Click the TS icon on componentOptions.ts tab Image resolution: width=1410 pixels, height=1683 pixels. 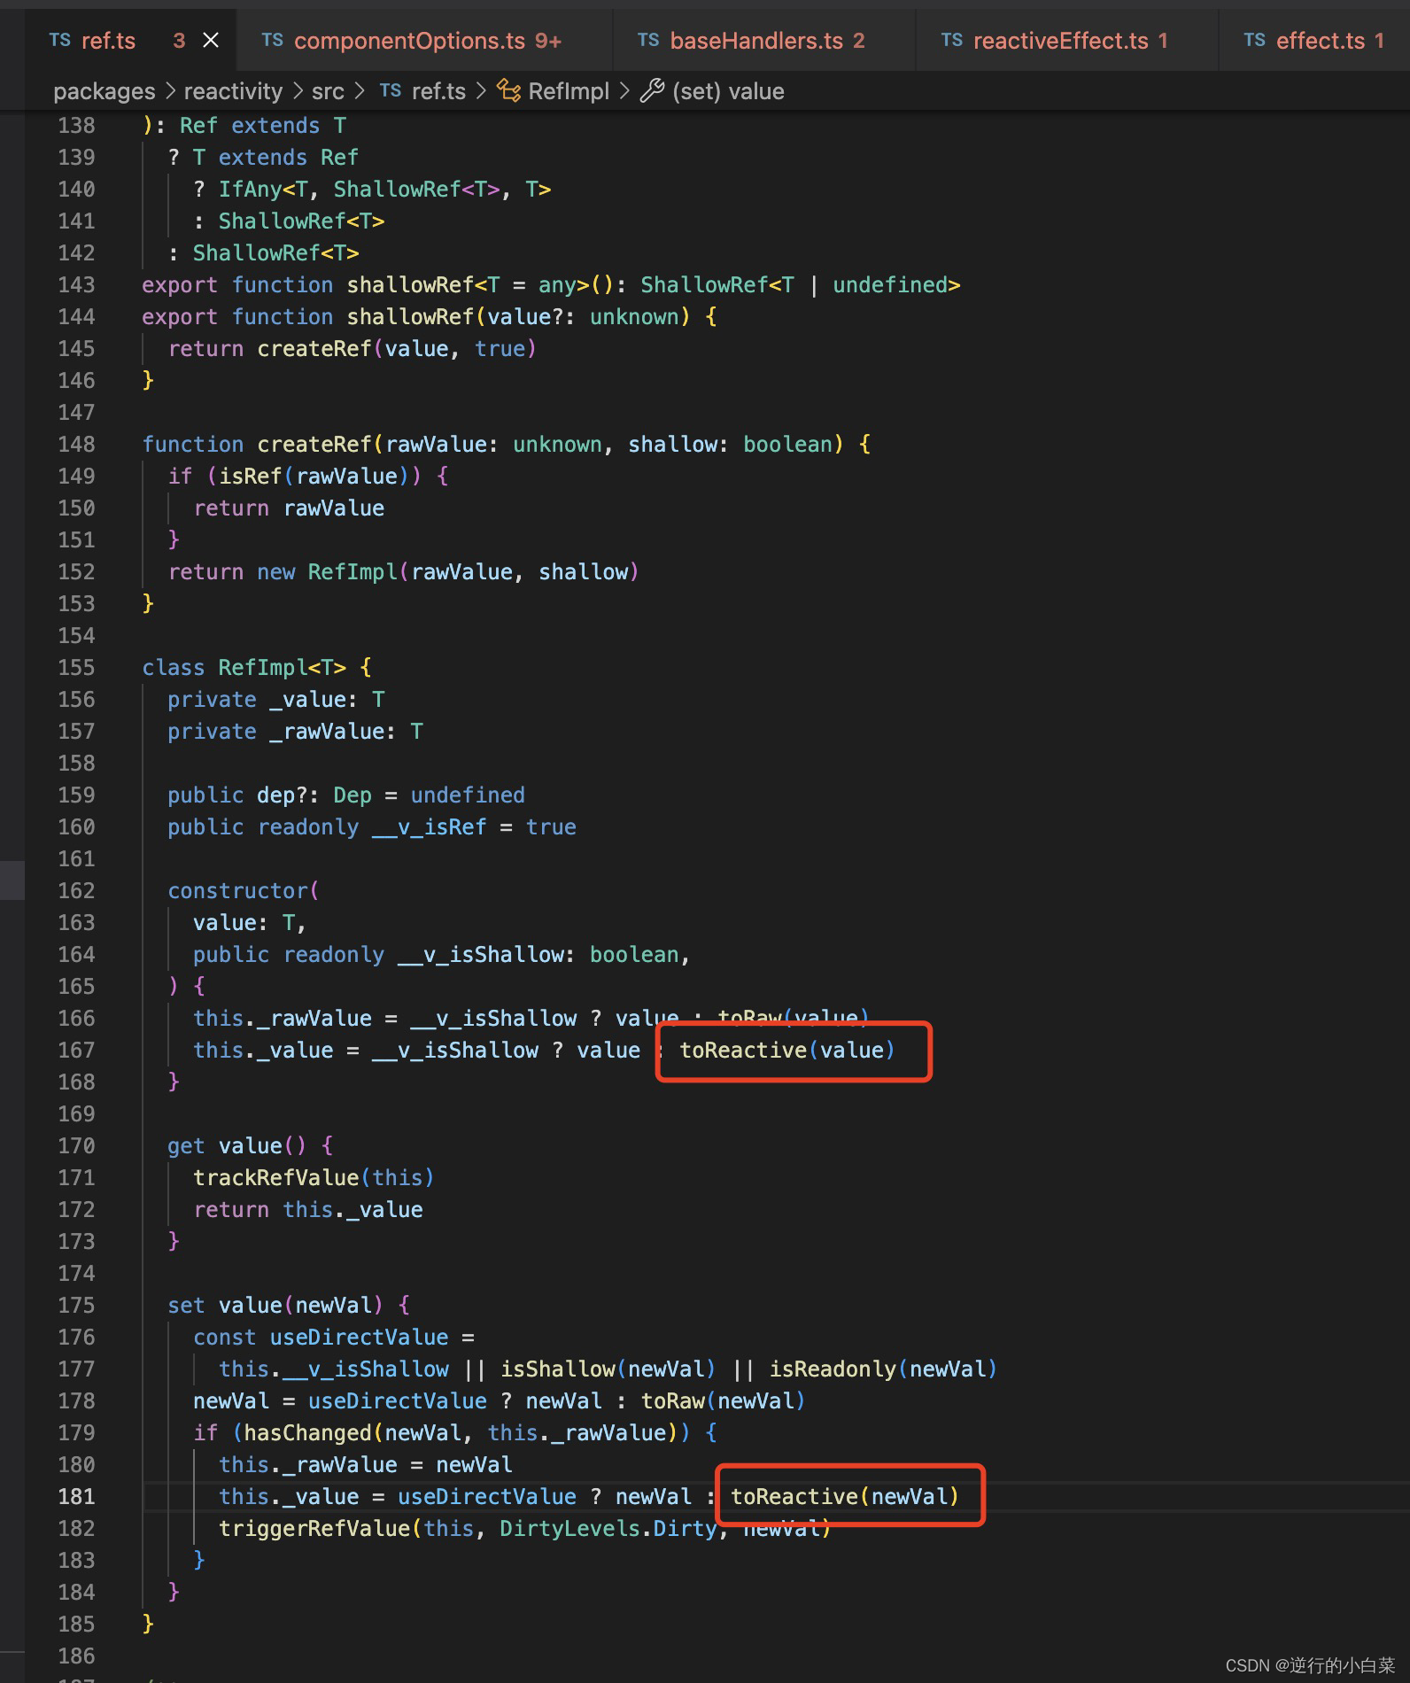click(273, 41)
